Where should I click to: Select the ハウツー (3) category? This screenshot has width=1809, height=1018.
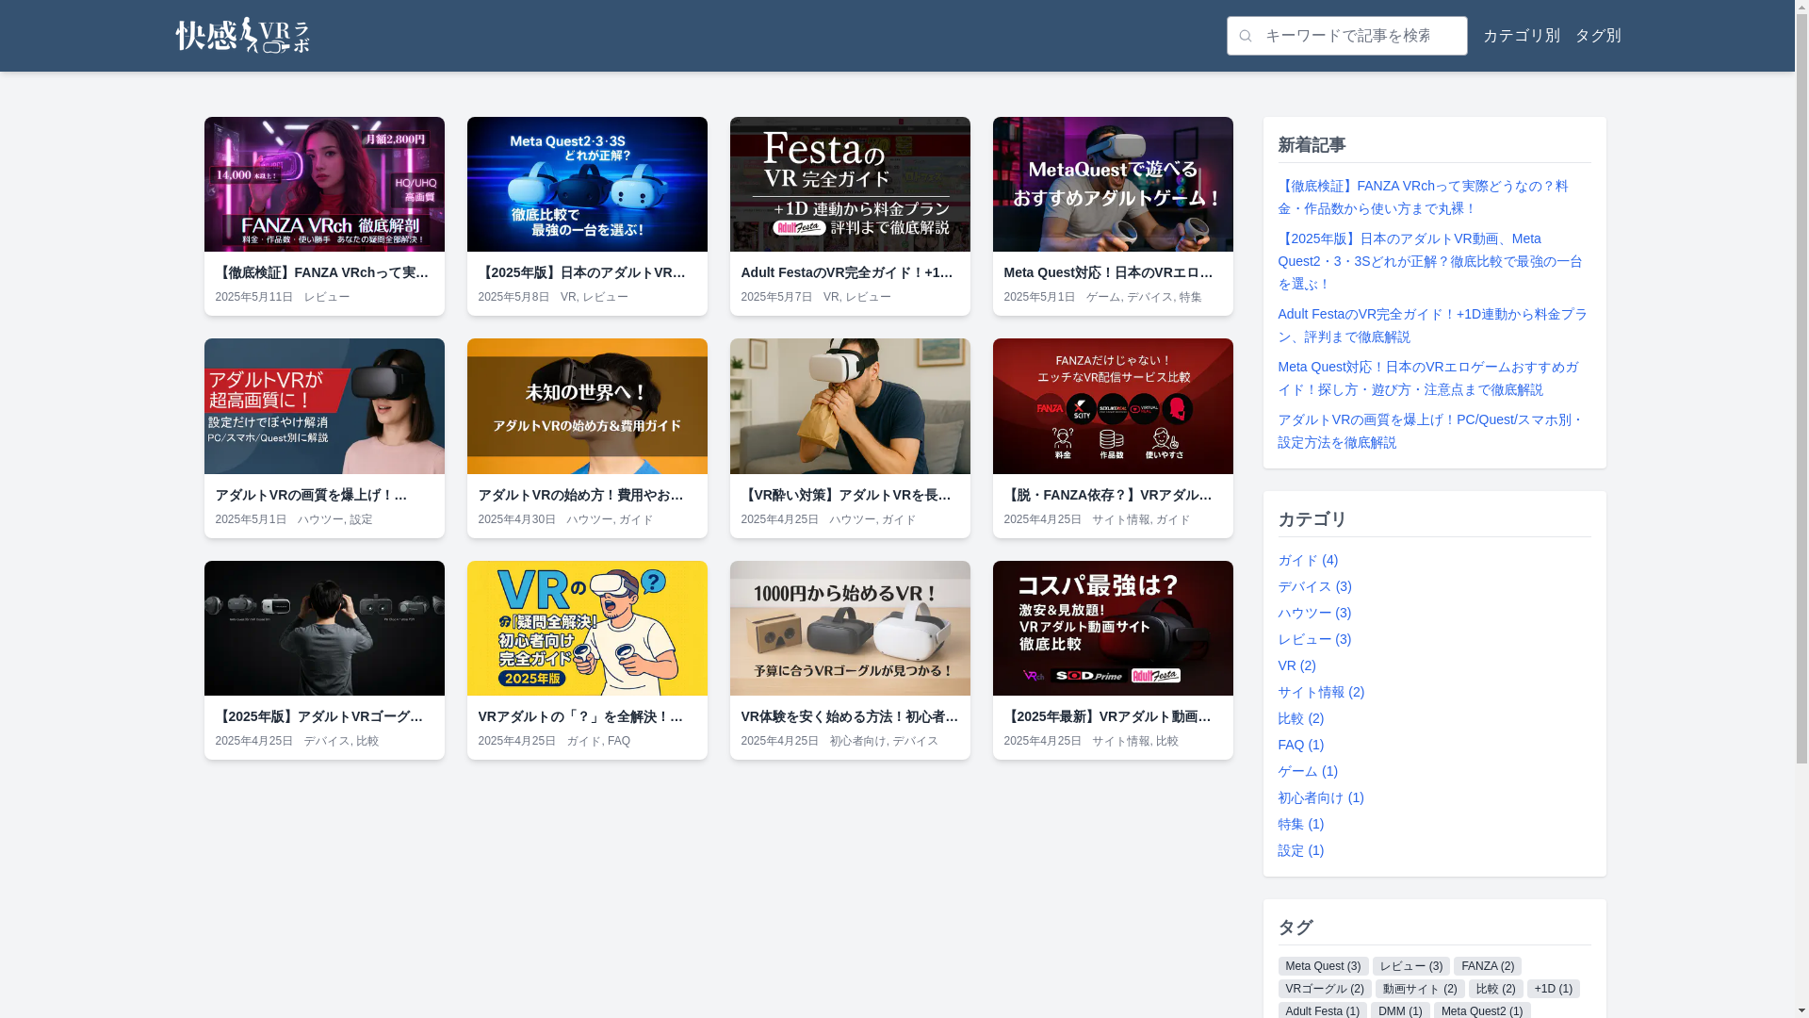[1314, 613]
